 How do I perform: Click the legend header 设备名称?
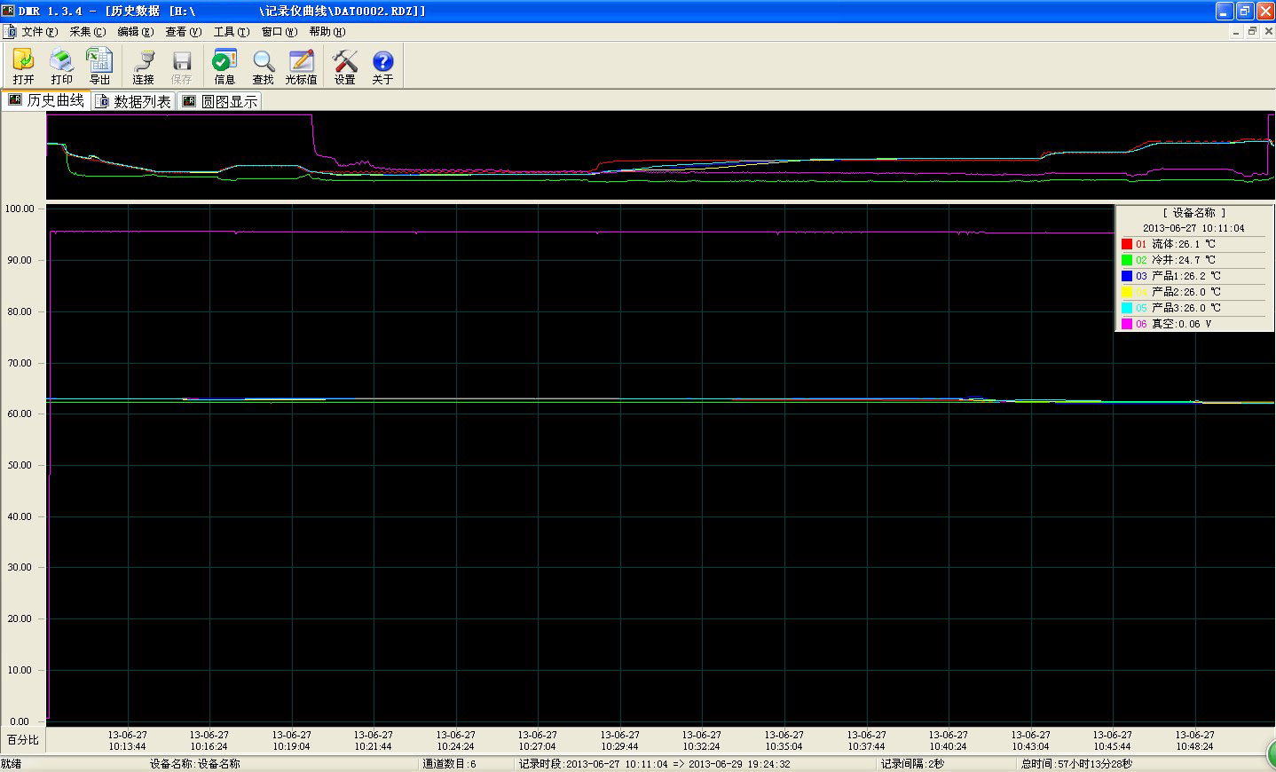click(1193, 213)
